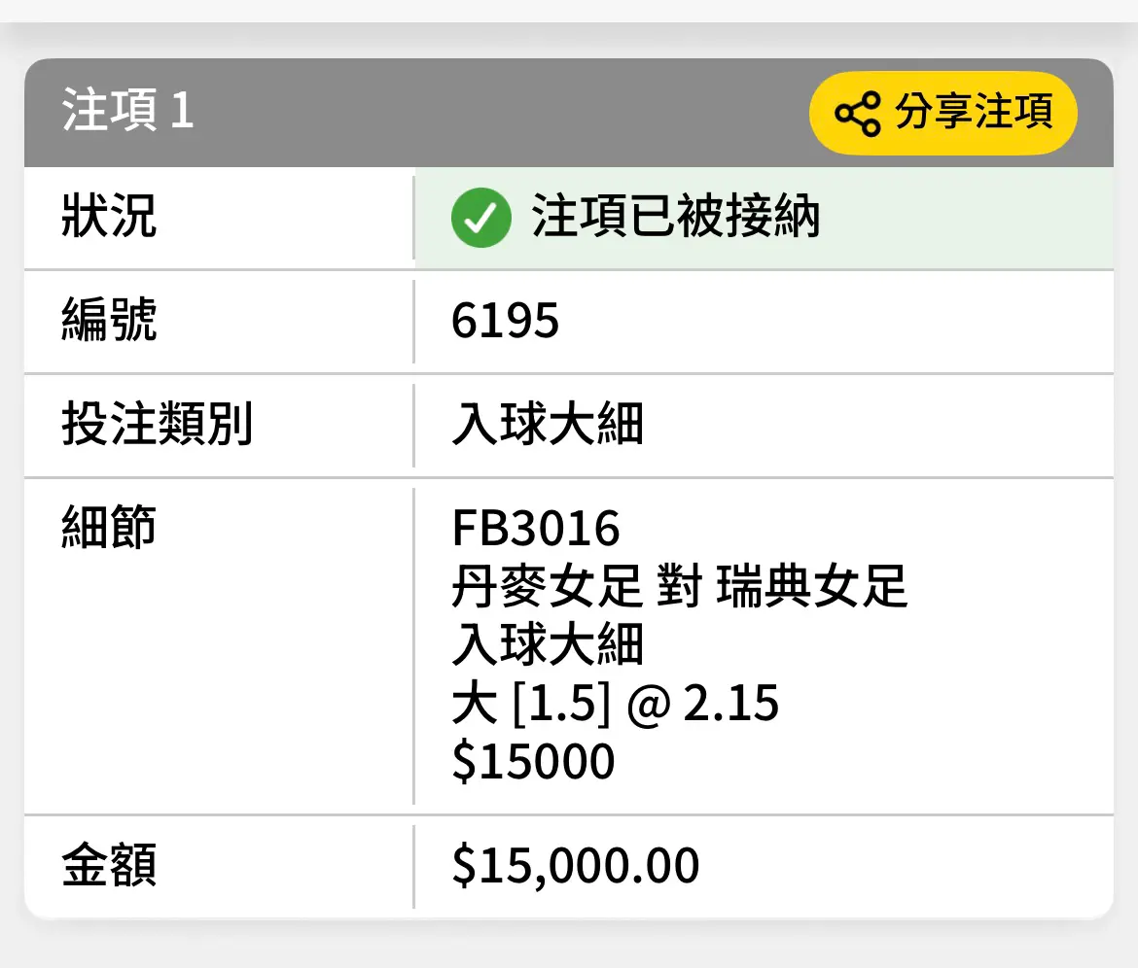This screenshot has width=1138, height=968.
Task: Select odds line 大 [1.5] @ 2.15
Action: point(616,704)
